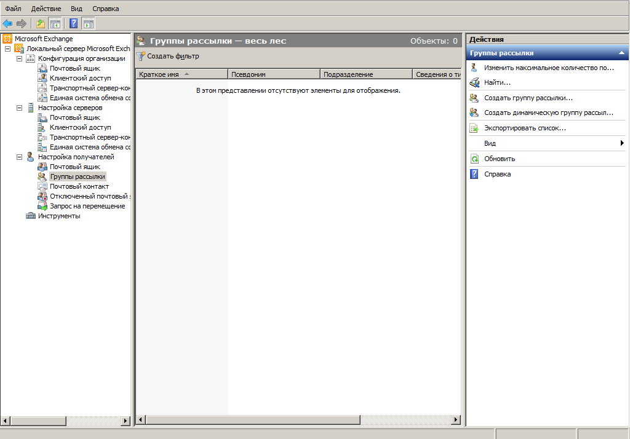Viewport: 630px width, 439px height.
Task: Click the Найти action icon
Action: [x=474, y=83]
